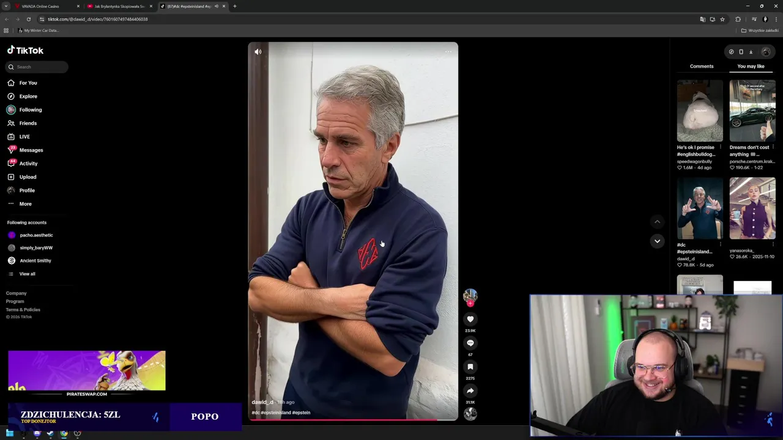Share the video using the arrow icon

pyautogui.click(x=470, y=391)
